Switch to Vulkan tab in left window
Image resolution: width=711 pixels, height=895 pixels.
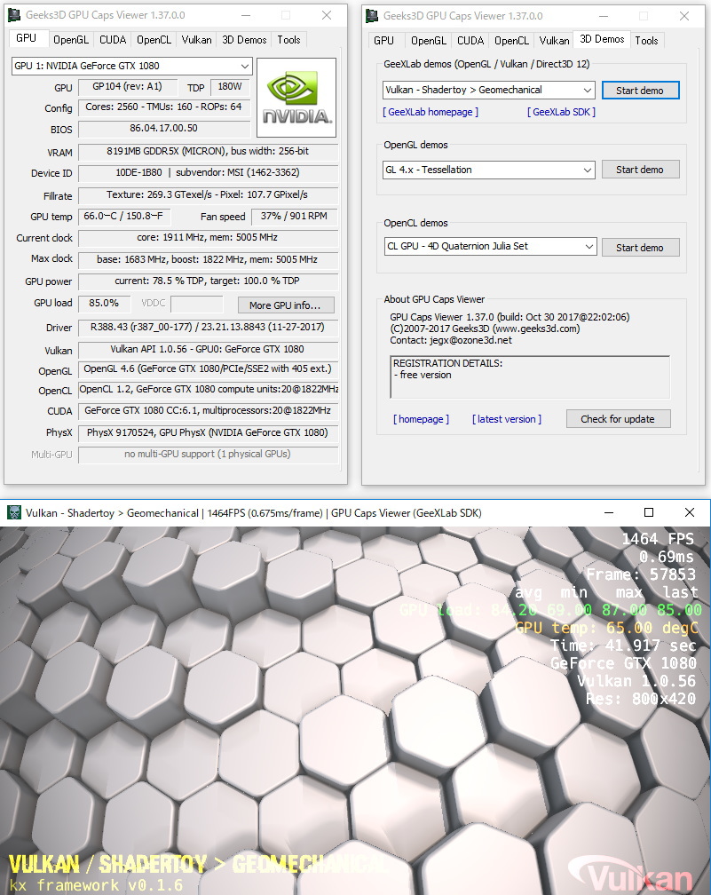coord(196,39)
